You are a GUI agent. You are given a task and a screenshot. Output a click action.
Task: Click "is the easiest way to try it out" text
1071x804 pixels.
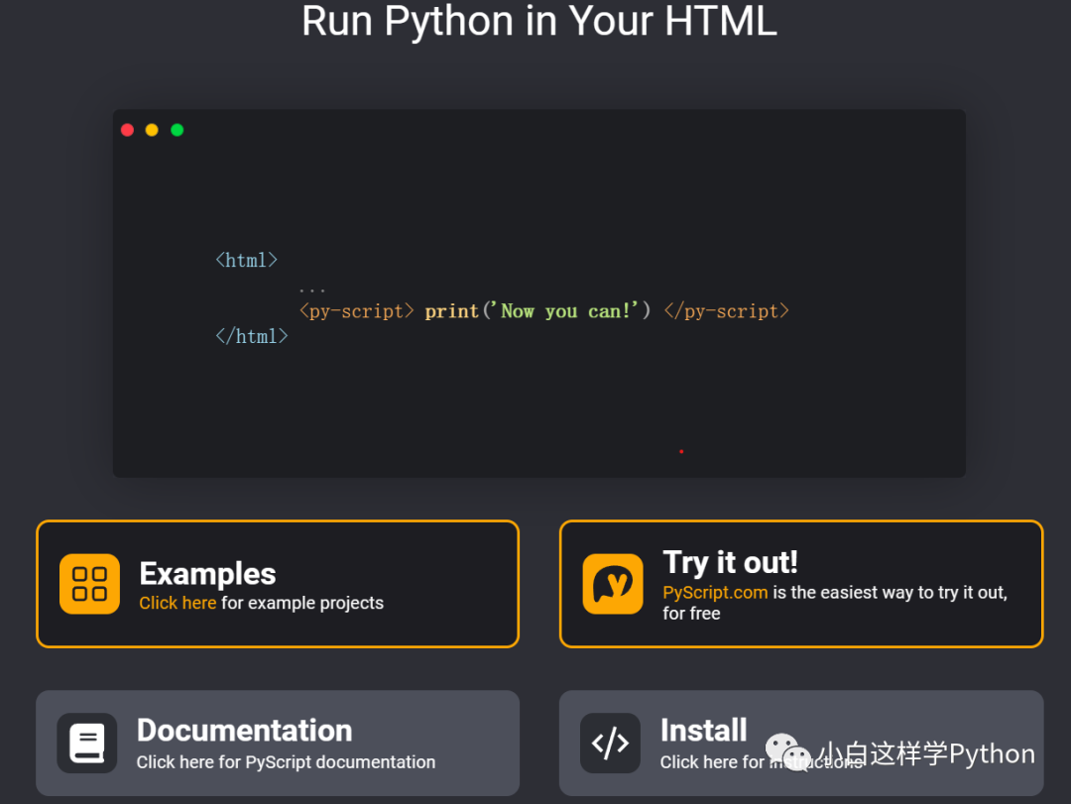[x=890, y=592]
